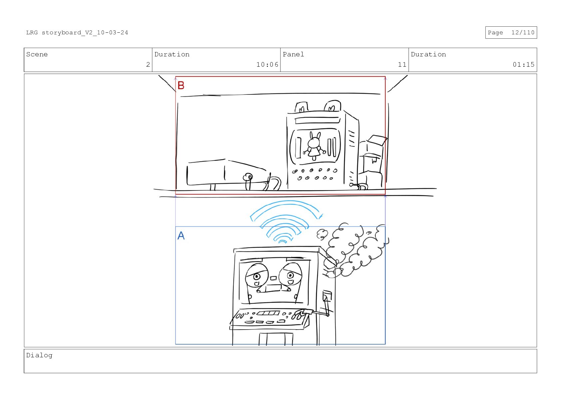This screenshot has width=561, height=397.
Task: Click the scene number '2'
Action: pos(148,64)
